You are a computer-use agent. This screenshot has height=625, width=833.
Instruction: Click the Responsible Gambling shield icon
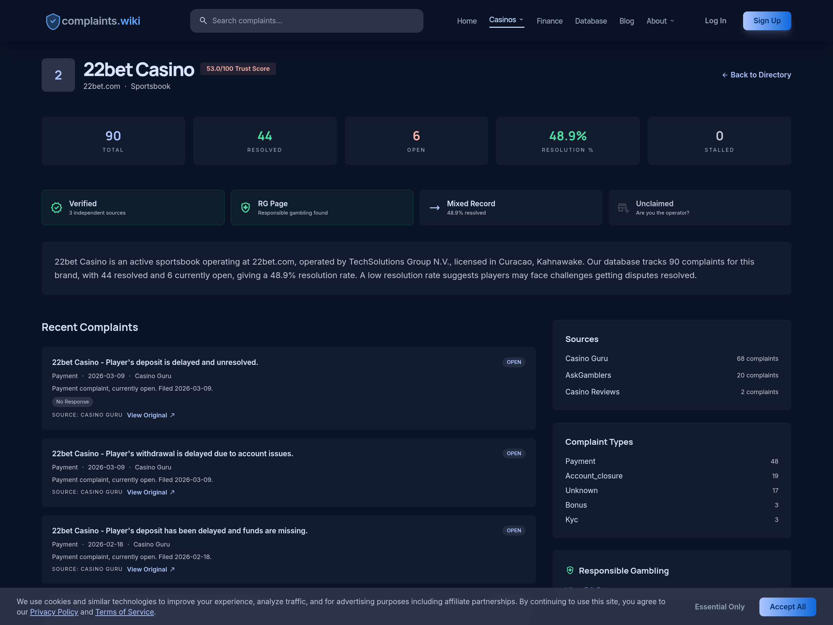tap(570, 570)
